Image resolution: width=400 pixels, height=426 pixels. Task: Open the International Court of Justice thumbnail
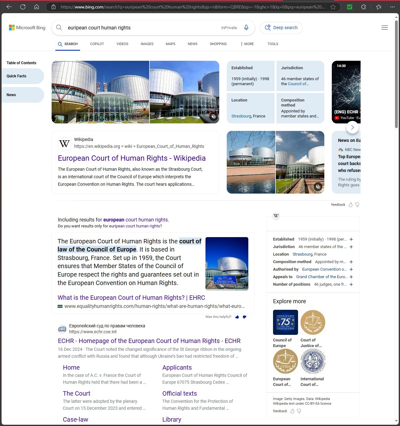pyautogui.click(x=313, y=361)
